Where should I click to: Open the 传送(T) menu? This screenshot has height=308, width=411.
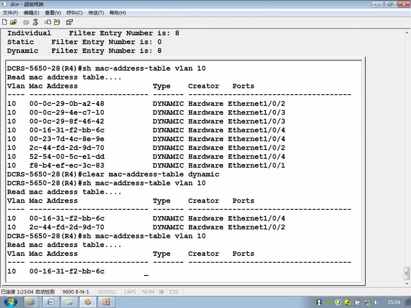96,13
